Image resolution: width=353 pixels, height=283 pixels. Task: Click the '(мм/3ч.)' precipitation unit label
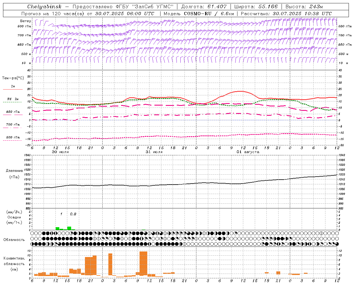14,212
